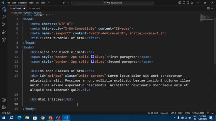Open the first Google Chrome taskbar icon

pyautogui.click(x=43, y=118)
